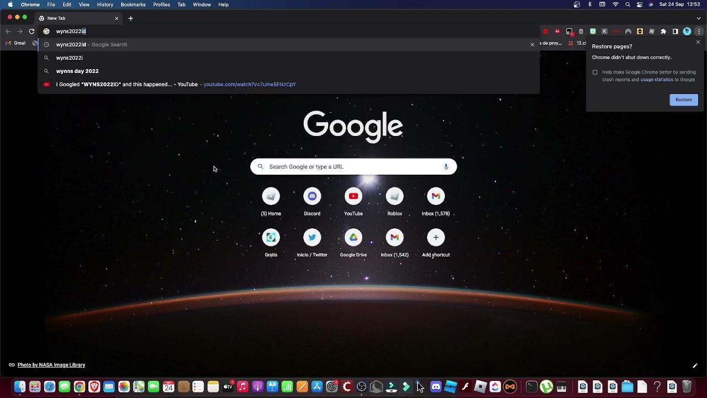Open the YouTube shortcut tile
Viewport: 707px width, 398px height.
[353, 202]
